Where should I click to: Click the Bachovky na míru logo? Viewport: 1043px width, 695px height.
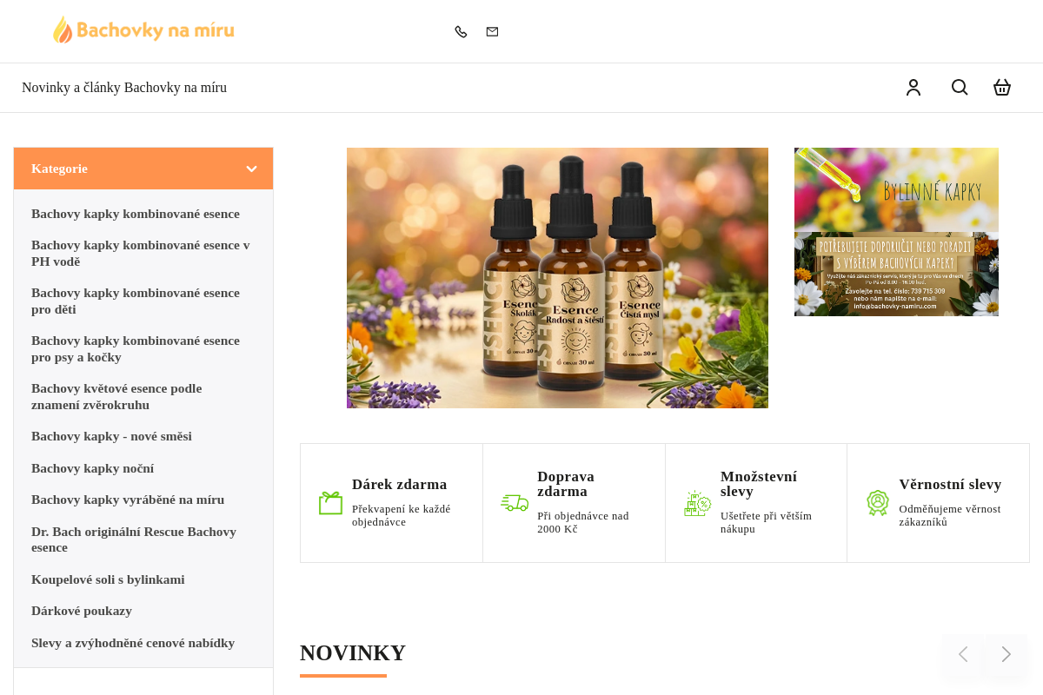click(143, 30)
